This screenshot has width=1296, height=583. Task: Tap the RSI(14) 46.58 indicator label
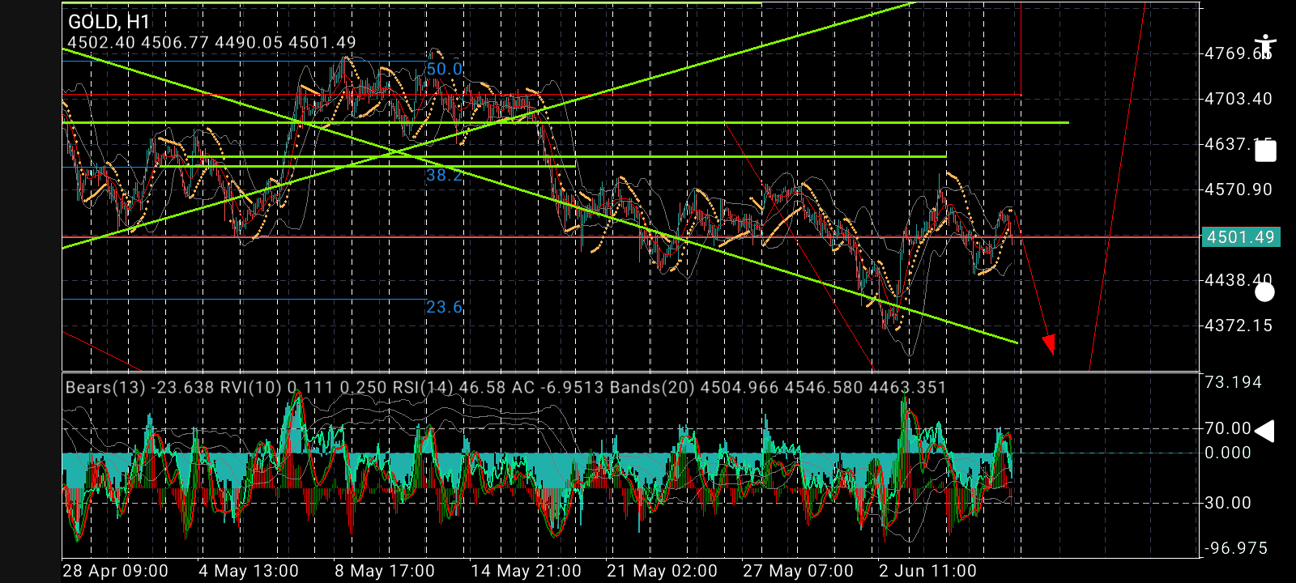tap(450, 387)
